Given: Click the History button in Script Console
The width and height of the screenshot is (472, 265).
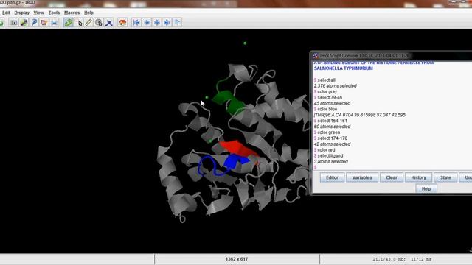Looking at the screenshot, I should click(x=418, y=177).
